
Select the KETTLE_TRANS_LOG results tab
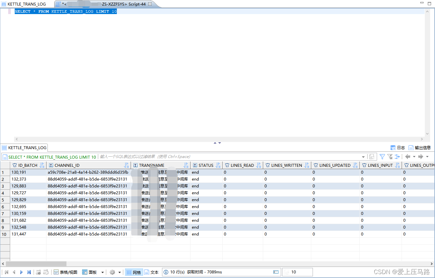click(x=25, y=148)
